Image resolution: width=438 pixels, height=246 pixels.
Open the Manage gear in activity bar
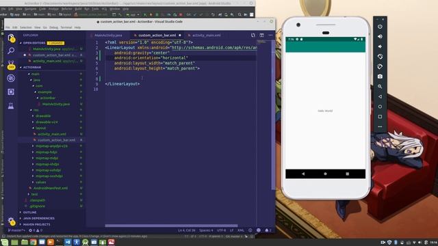[x=11, y=221]
